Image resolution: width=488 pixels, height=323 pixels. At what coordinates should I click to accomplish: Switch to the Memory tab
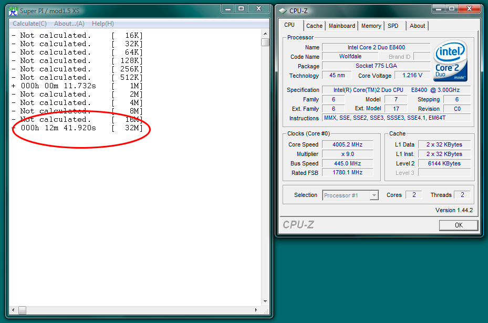371,26
